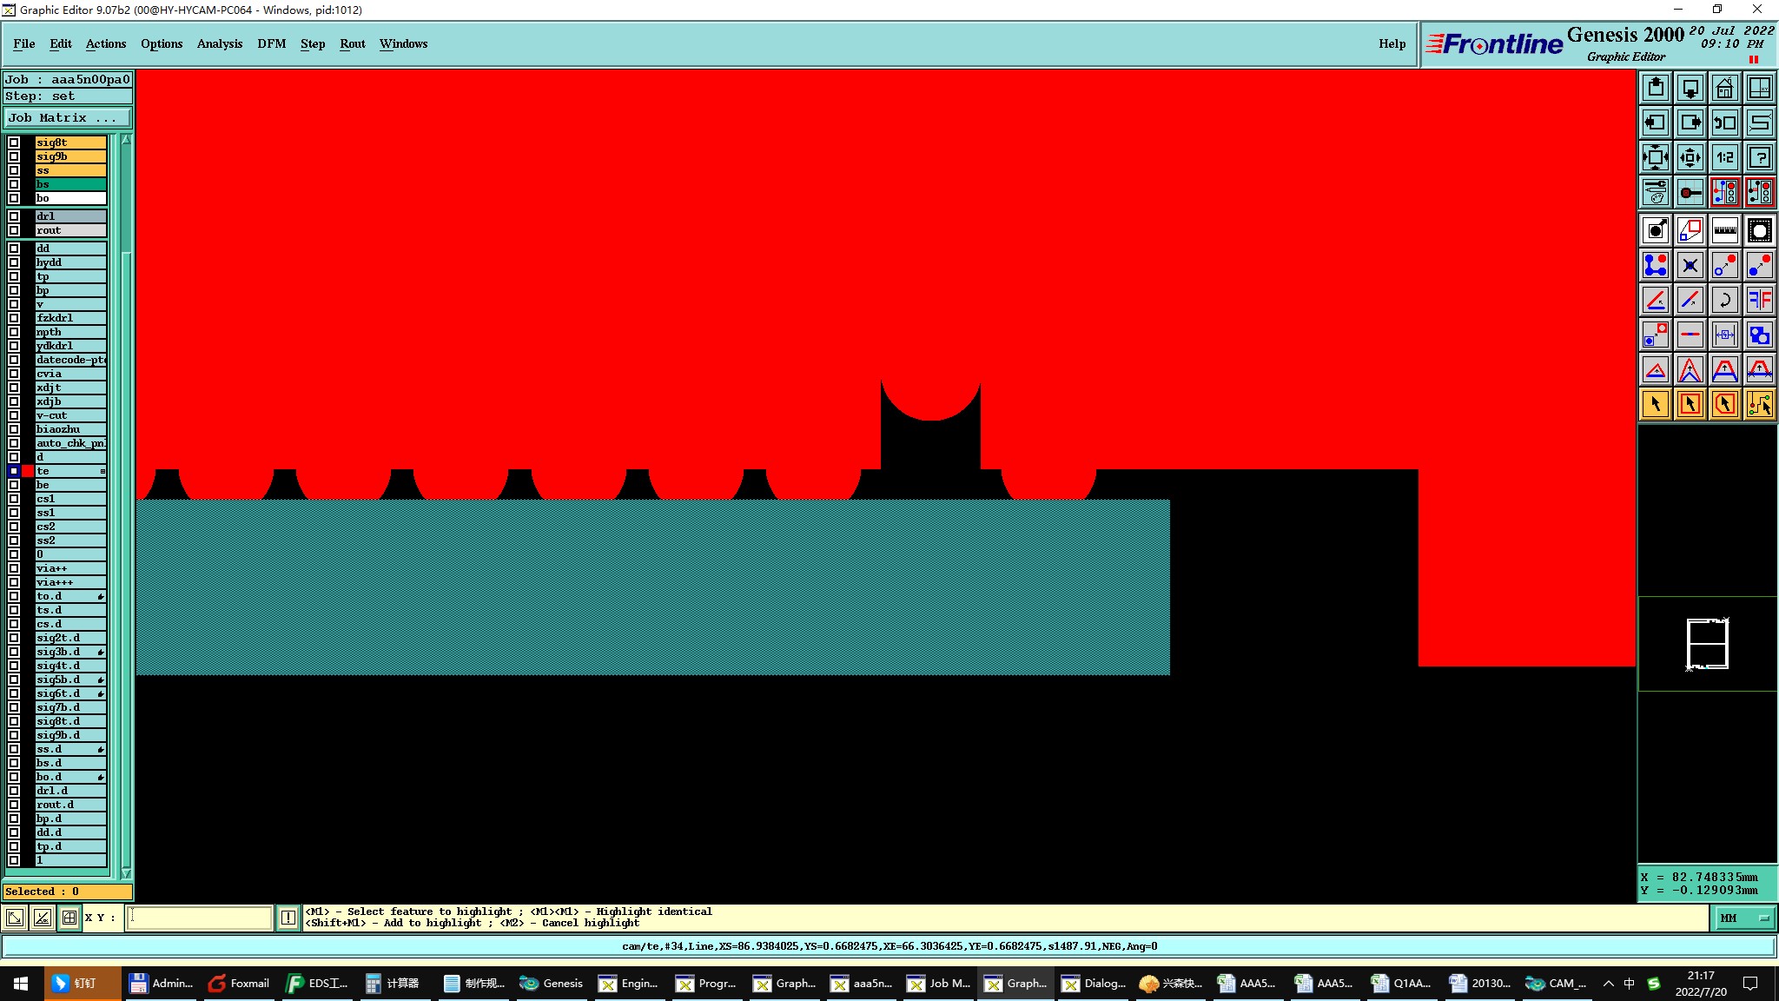Screen dimensions: 1779x1001
Task: Select the ruler measure tool
Action: (x=1725, y=230)
